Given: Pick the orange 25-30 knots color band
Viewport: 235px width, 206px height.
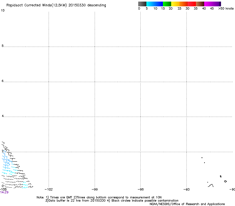Looking at the screenshot, I should click(x=184, y=4).
